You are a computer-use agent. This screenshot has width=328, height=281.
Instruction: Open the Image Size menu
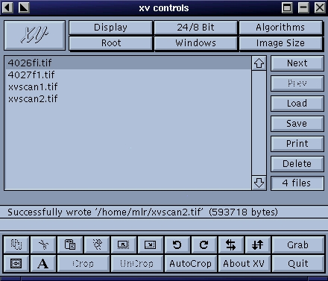tap(280, 43)
